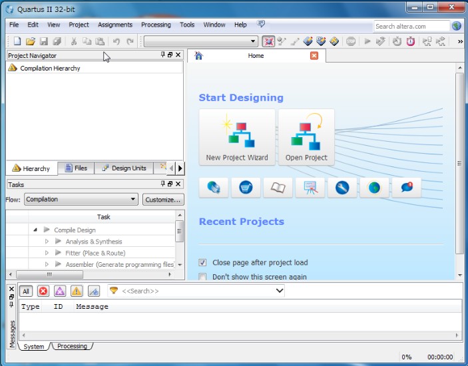Click the globe-with-plug icon on Home page
The image size is (468, 366).
(x=214, y=188)
